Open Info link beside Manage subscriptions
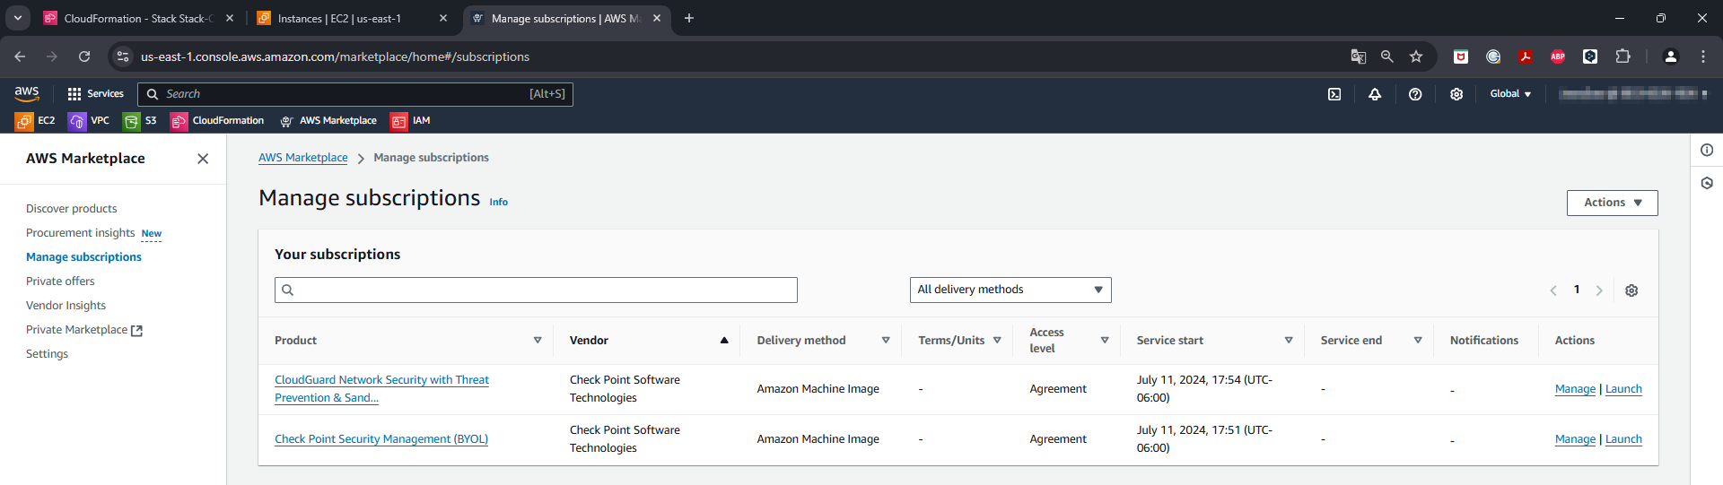Image resolution: width=1723 pixels, height=485 pixels. point(499,203)
